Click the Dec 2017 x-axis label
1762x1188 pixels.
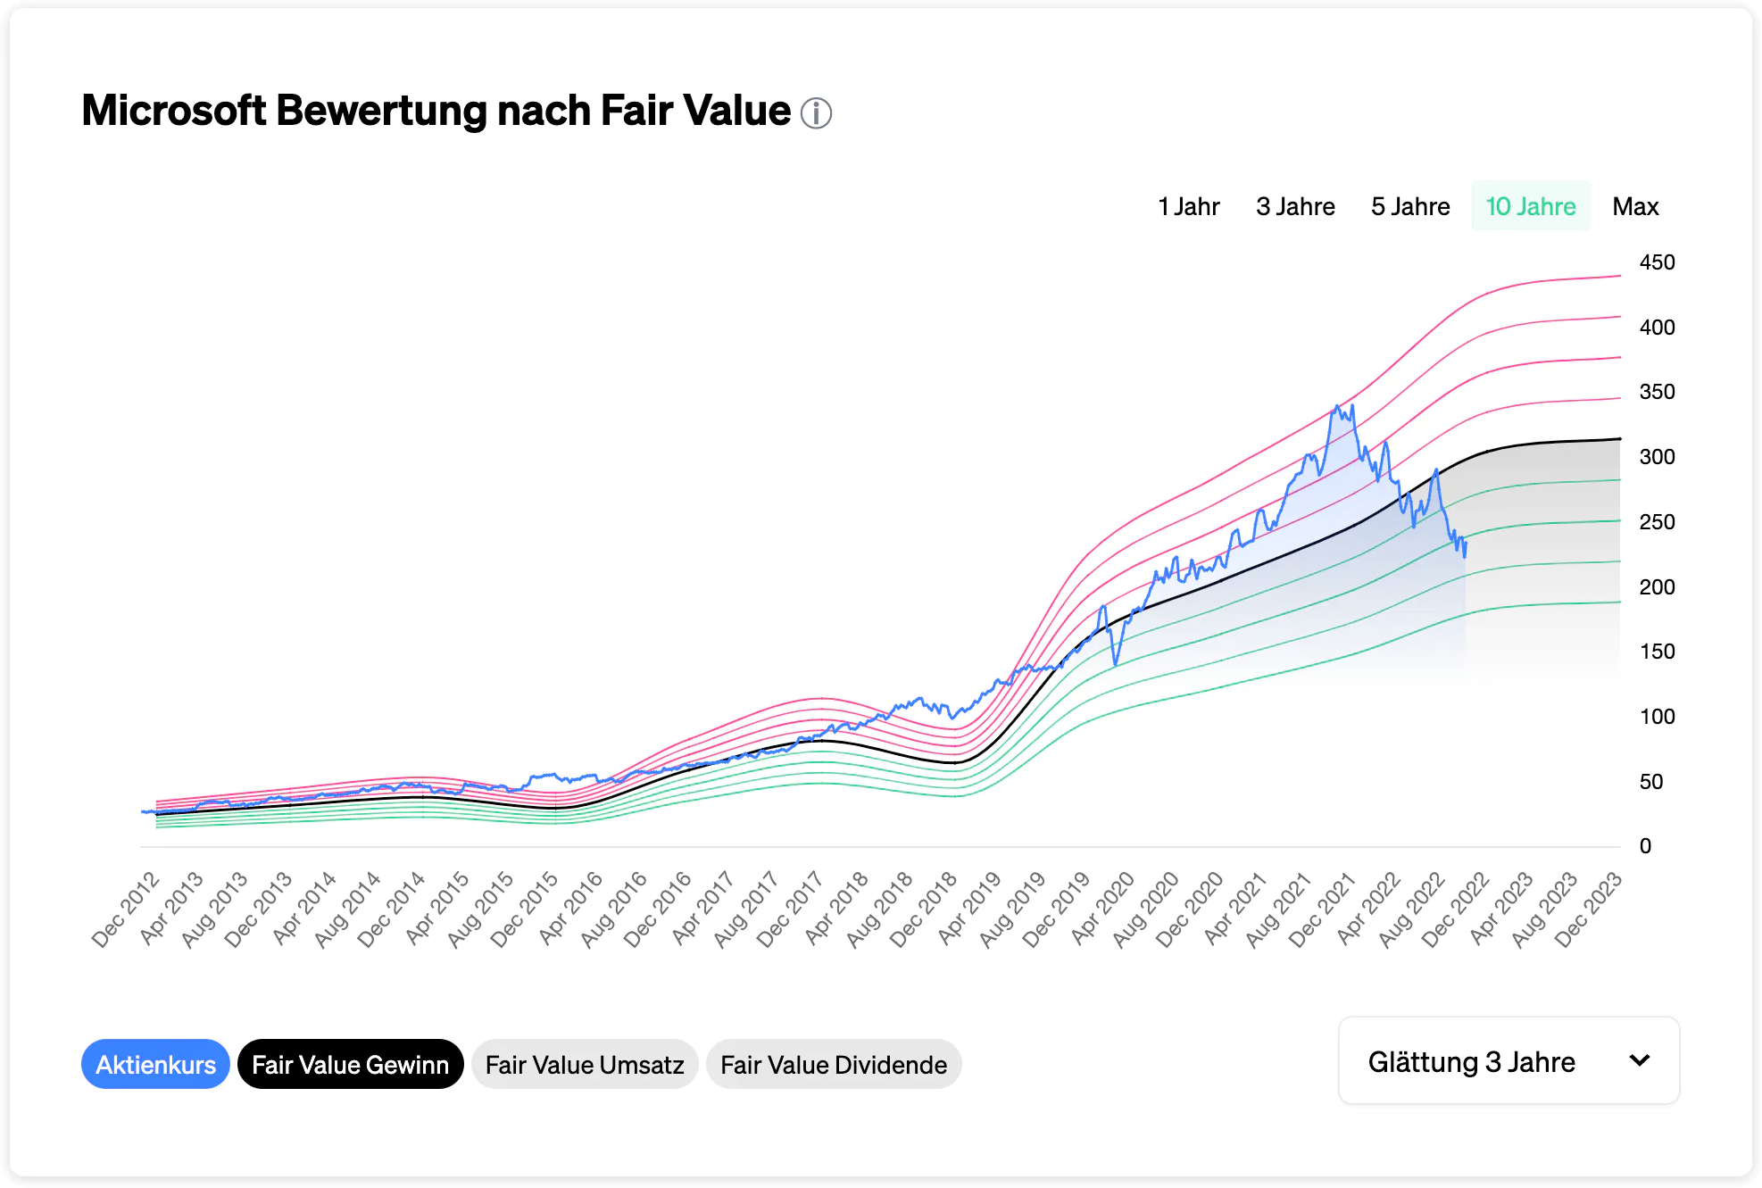point(790,910)
